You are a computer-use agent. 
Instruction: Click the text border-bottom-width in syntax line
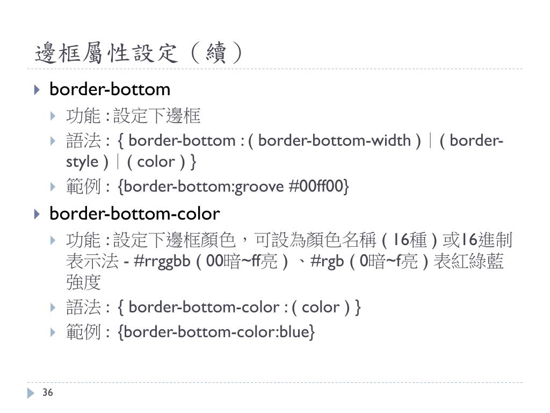point(334,140)
